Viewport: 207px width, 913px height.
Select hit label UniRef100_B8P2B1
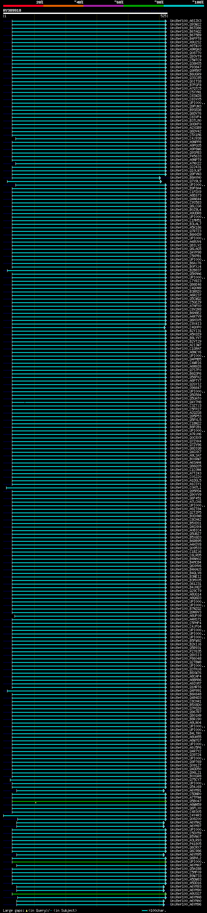[x=186, y=427]
